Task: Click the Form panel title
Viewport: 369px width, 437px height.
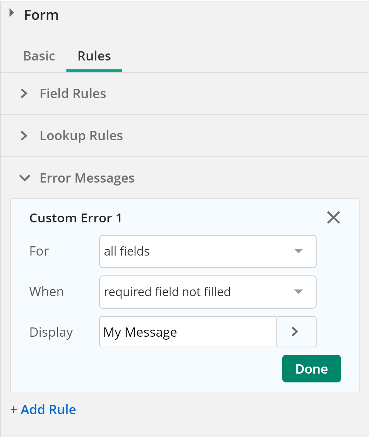Action: (41, 15)
